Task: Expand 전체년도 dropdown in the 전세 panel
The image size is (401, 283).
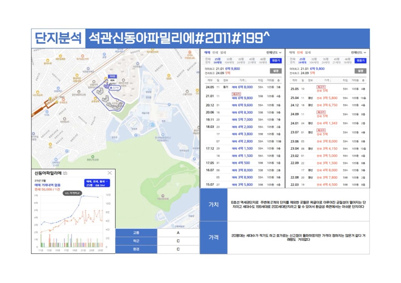Action: point(358,53)
